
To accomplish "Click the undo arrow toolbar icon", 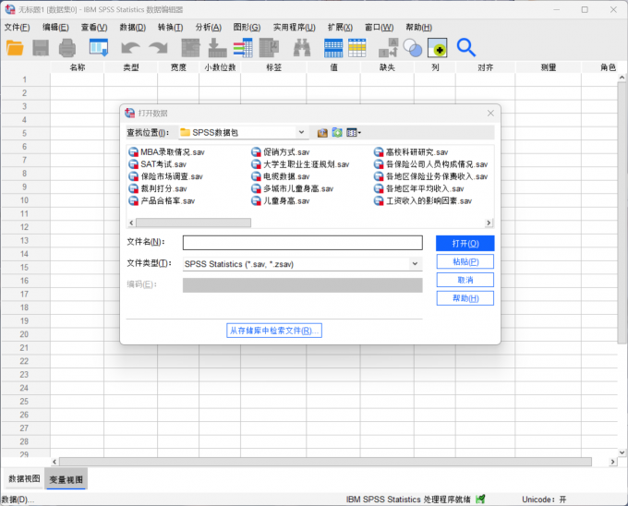I will point(130,48).
